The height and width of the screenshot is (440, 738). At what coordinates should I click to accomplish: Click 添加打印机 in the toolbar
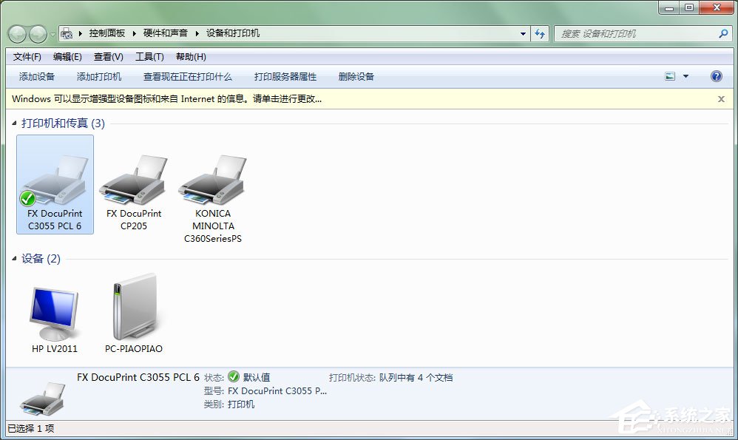pos(100,75)
